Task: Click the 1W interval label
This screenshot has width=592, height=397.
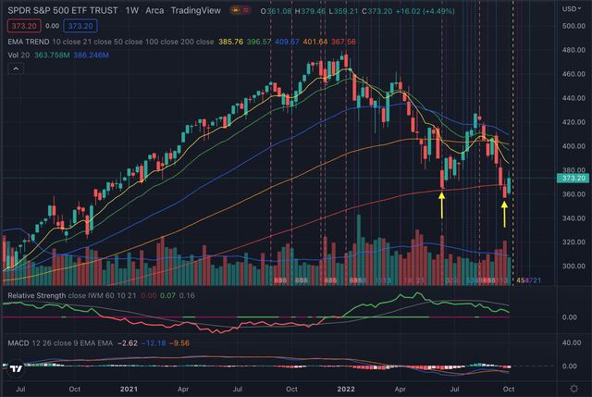Action: click(x=131, y=10)
